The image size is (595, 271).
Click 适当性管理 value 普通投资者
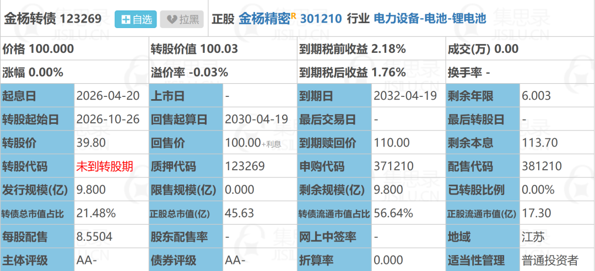pyautogui.click(x=550, y=261)
